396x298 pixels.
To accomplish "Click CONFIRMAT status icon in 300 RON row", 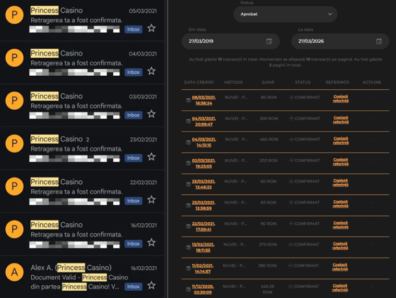I will (291, 118).
